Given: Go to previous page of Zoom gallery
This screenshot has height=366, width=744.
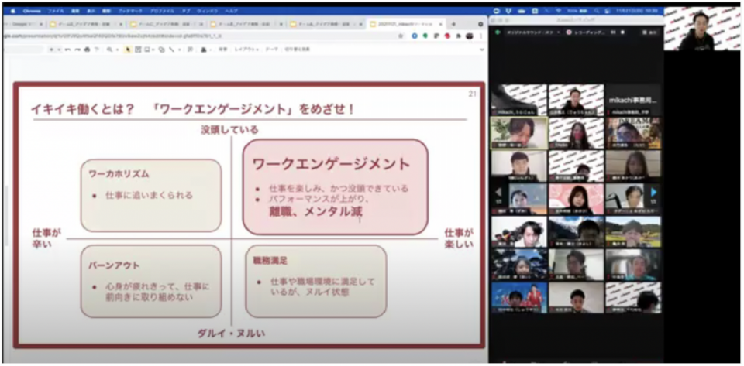Looking at the screenshot, I should pos(498,192).
